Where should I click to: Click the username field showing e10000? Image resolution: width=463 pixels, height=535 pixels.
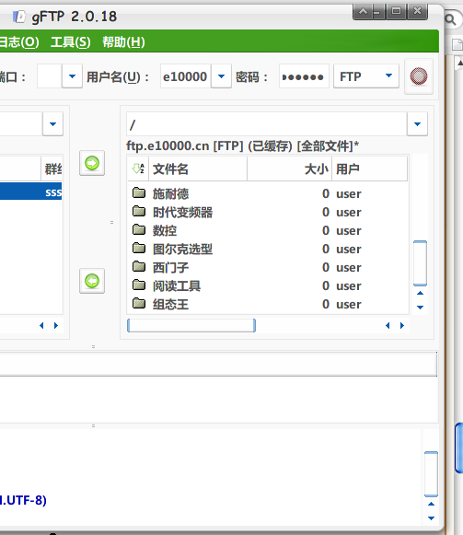pos(185,76)
